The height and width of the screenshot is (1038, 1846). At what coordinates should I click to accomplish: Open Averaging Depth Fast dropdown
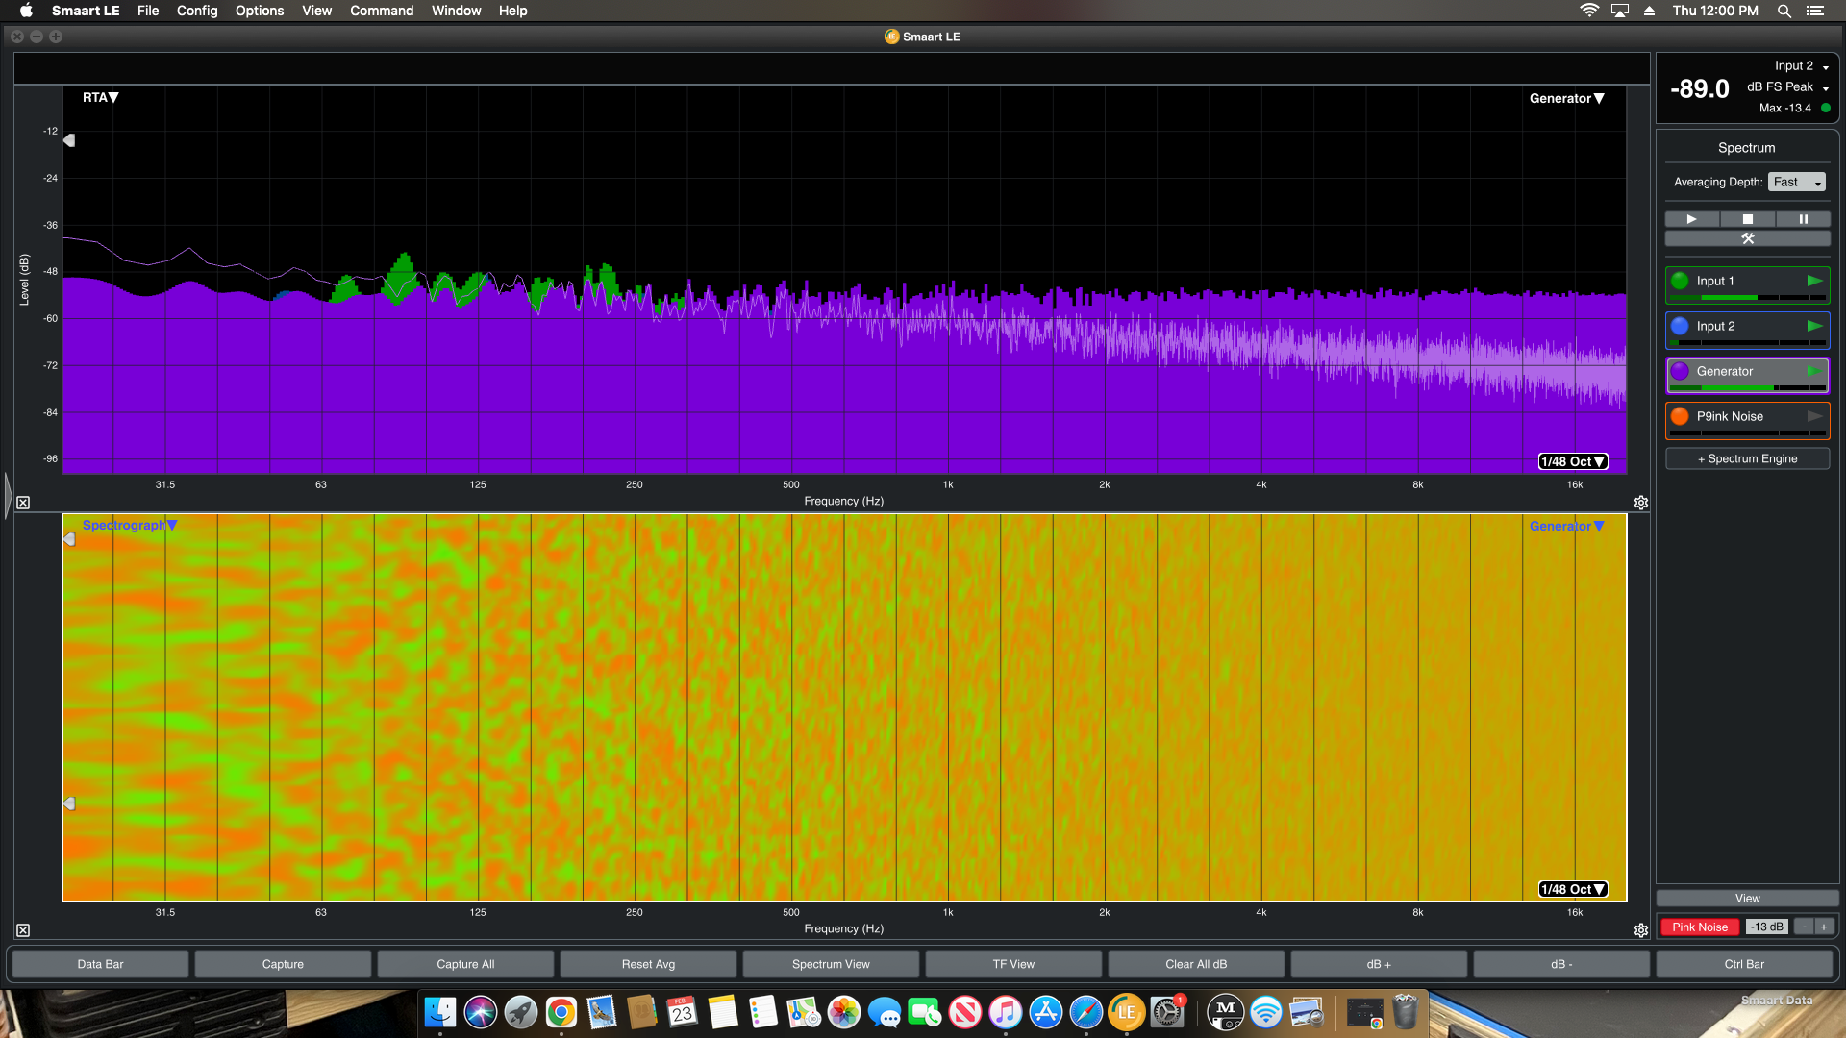pyautogui.click(x=1797, y=182)
